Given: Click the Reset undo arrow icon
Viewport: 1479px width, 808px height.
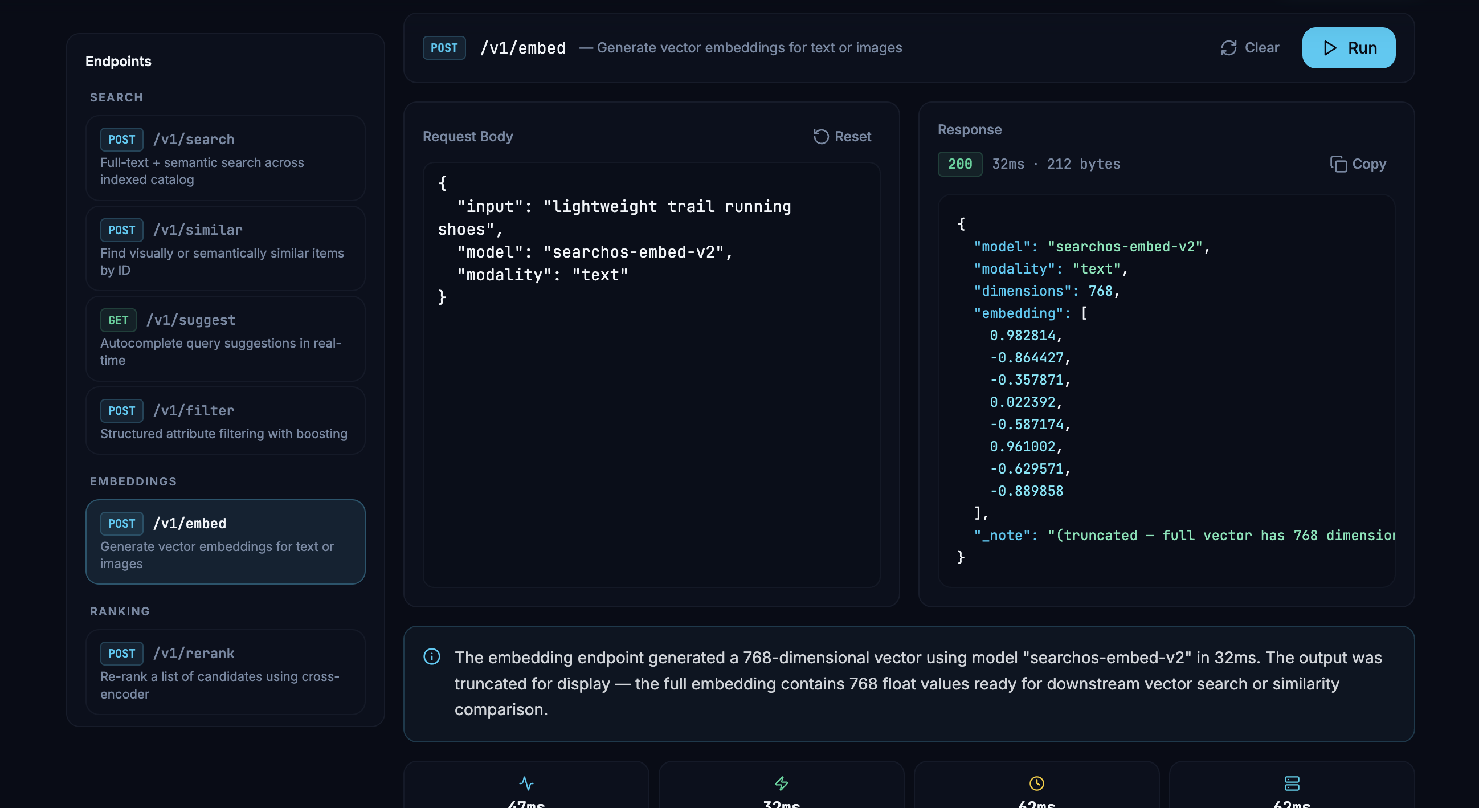Looking at the screenshot, I should (820, 137).
